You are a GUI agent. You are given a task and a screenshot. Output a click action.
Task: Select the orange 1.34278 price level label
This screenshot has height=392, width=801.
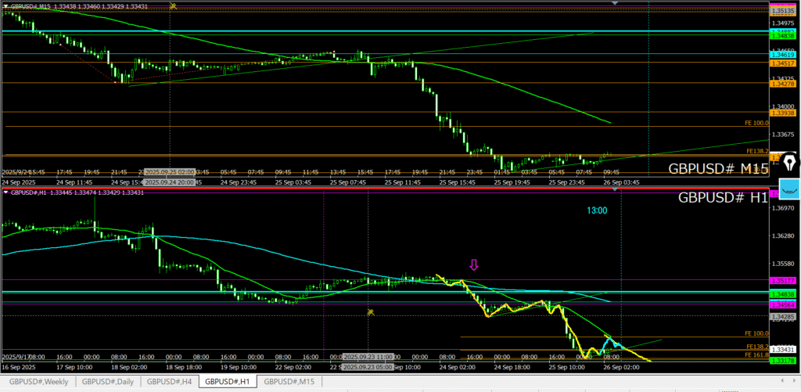(783, 83)
